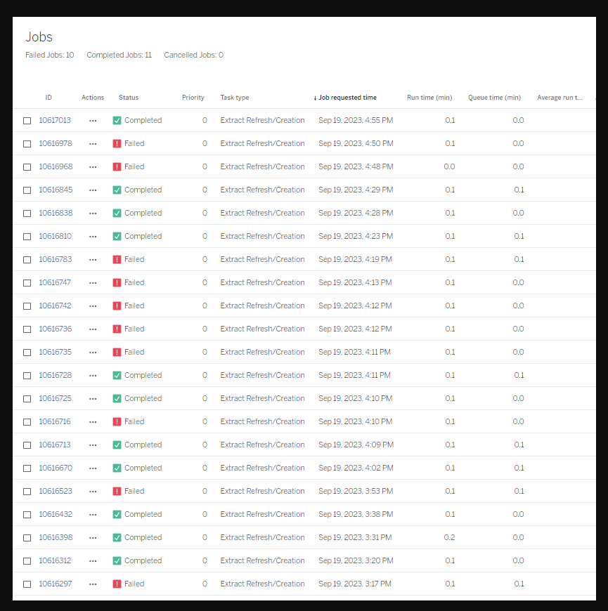The width and height of the screenshot is (608, 611).
Task: Click the green Completed icon for job 10616670
Action: pyautogui.click(x=117, y=468)
